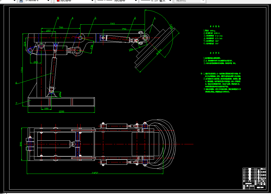This screenshot has height=194, width=271.
Task: Open the Standard text style dropdown
Action: coord(48,1)
